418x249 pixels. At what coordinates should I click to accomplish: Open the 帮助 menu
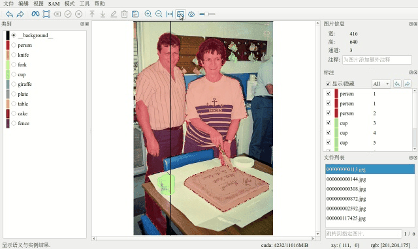point(99,4)
